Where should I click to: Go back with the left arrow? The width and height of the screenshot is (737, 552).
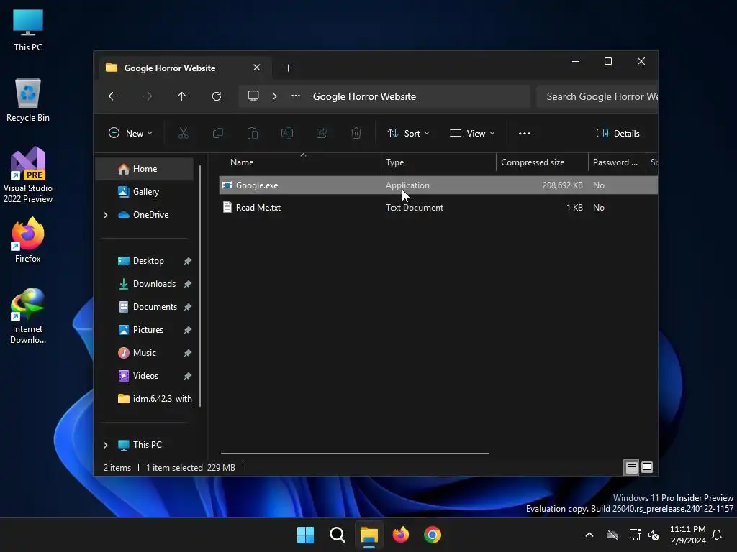tap(113, 96)
